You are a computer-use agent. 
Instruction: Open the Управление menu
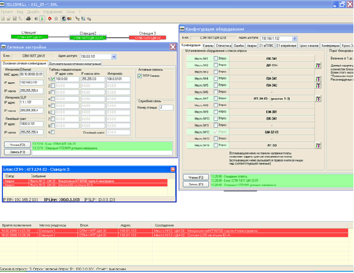53,12
